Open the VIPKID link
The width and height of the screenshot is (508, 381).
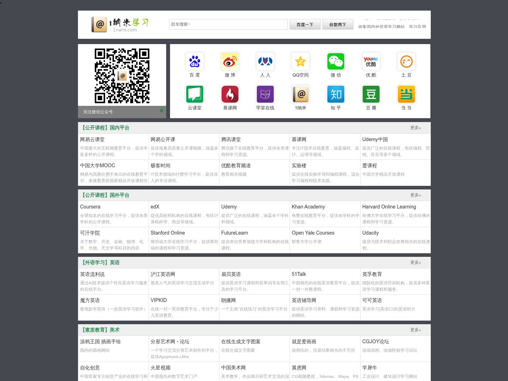coord(159,300)
